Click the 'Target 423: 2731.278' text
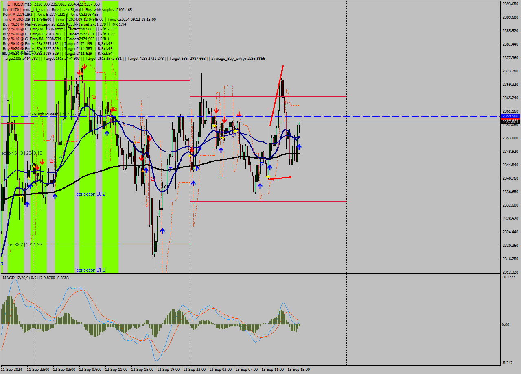Viewport: 521px width, 374px height. click(x=145, y=59)
